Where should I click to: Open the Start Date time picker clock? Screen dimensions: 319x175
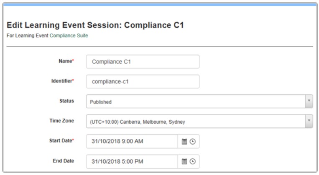point(192,141)
